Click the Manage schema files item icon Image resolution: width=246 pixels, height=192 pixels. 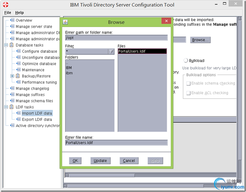click(x=12, y=101)
